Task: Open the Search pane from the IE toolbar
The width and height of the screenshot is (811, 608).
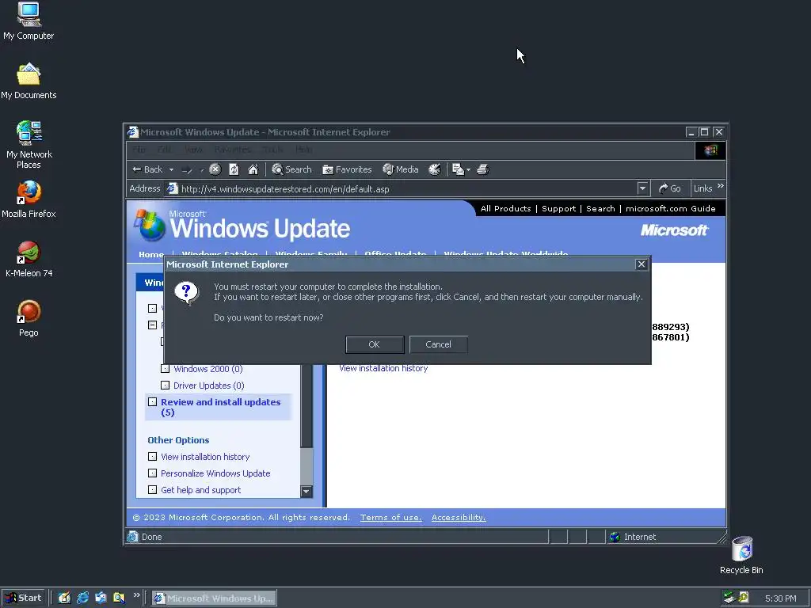Action: (x=291, y=169)
